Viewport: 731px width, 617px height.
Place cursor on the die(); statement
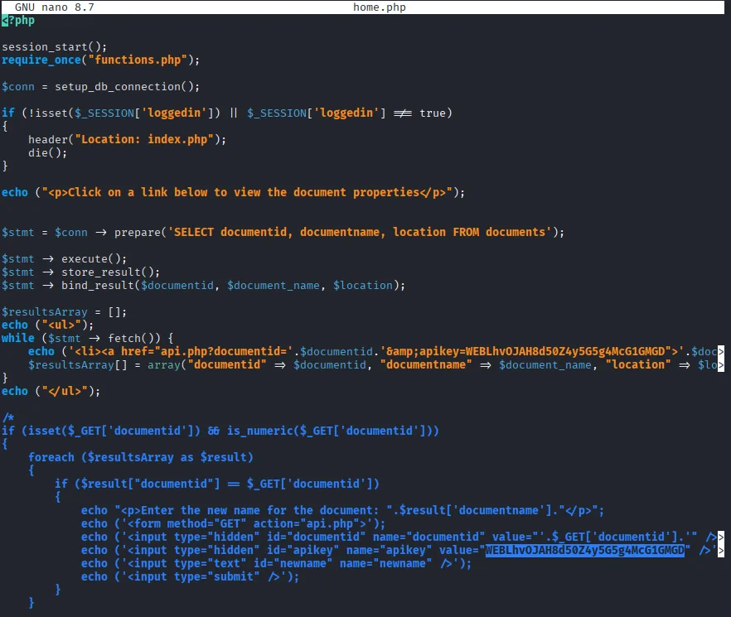pyautogui.click(x=48, y=152)
